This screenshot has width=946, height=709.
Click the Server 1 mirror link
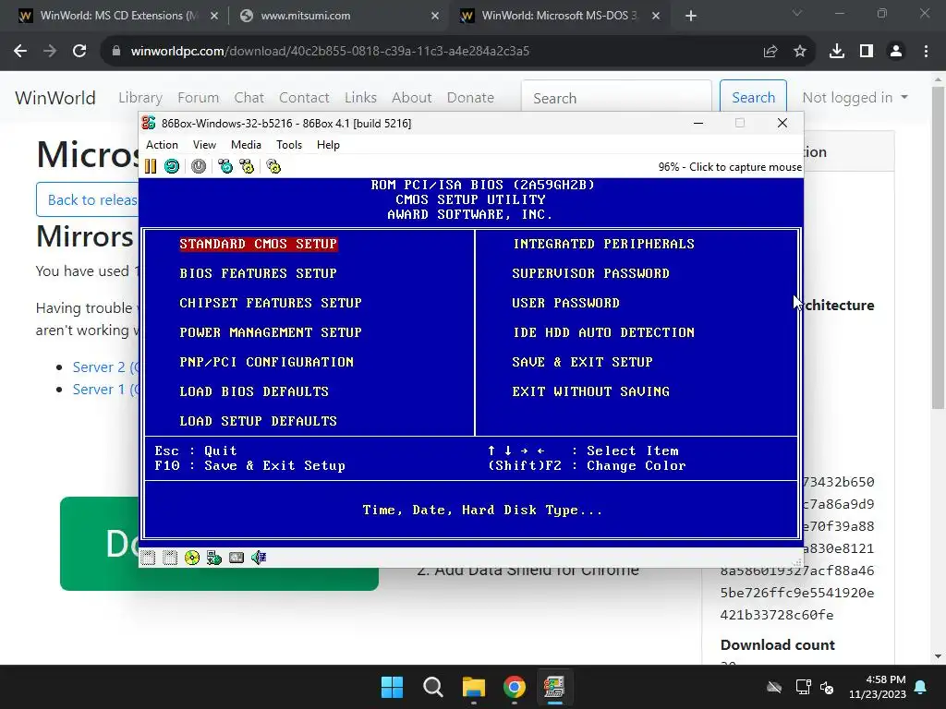[x=105, y=390]
